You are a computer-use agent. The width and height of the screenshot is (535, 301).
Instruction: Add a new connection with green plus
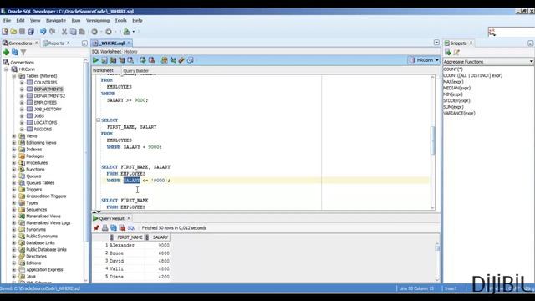[x=6, y=52]
